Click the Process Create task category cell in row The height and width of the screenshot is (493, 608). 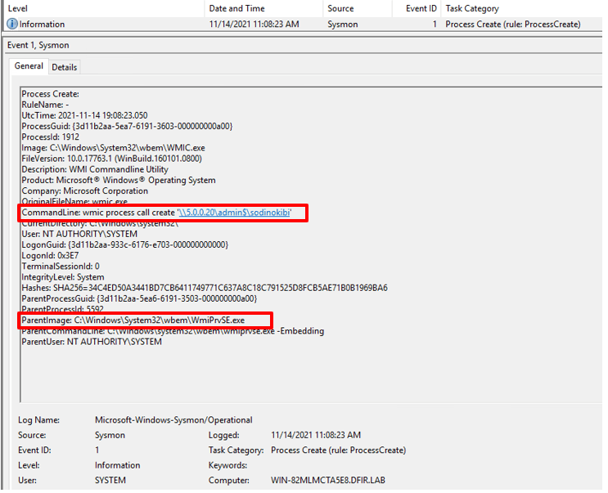click(513, 25)
